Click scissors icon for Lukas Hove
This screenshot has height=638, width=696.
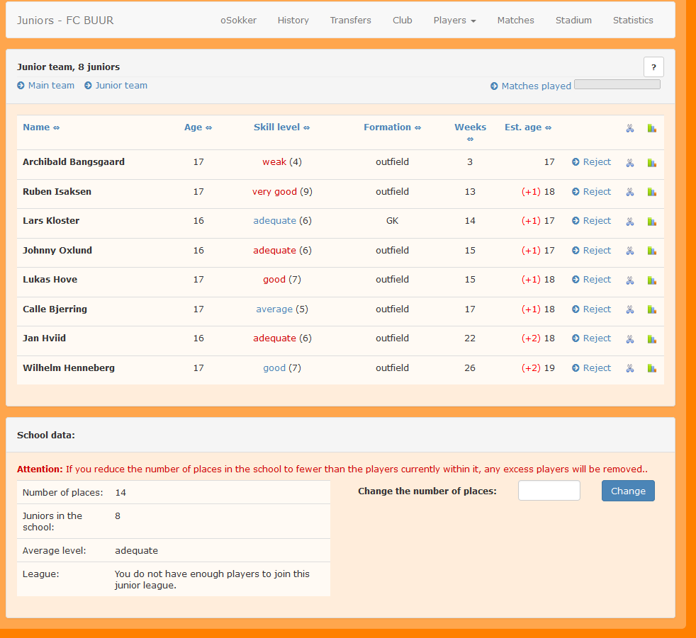(630, 280)
